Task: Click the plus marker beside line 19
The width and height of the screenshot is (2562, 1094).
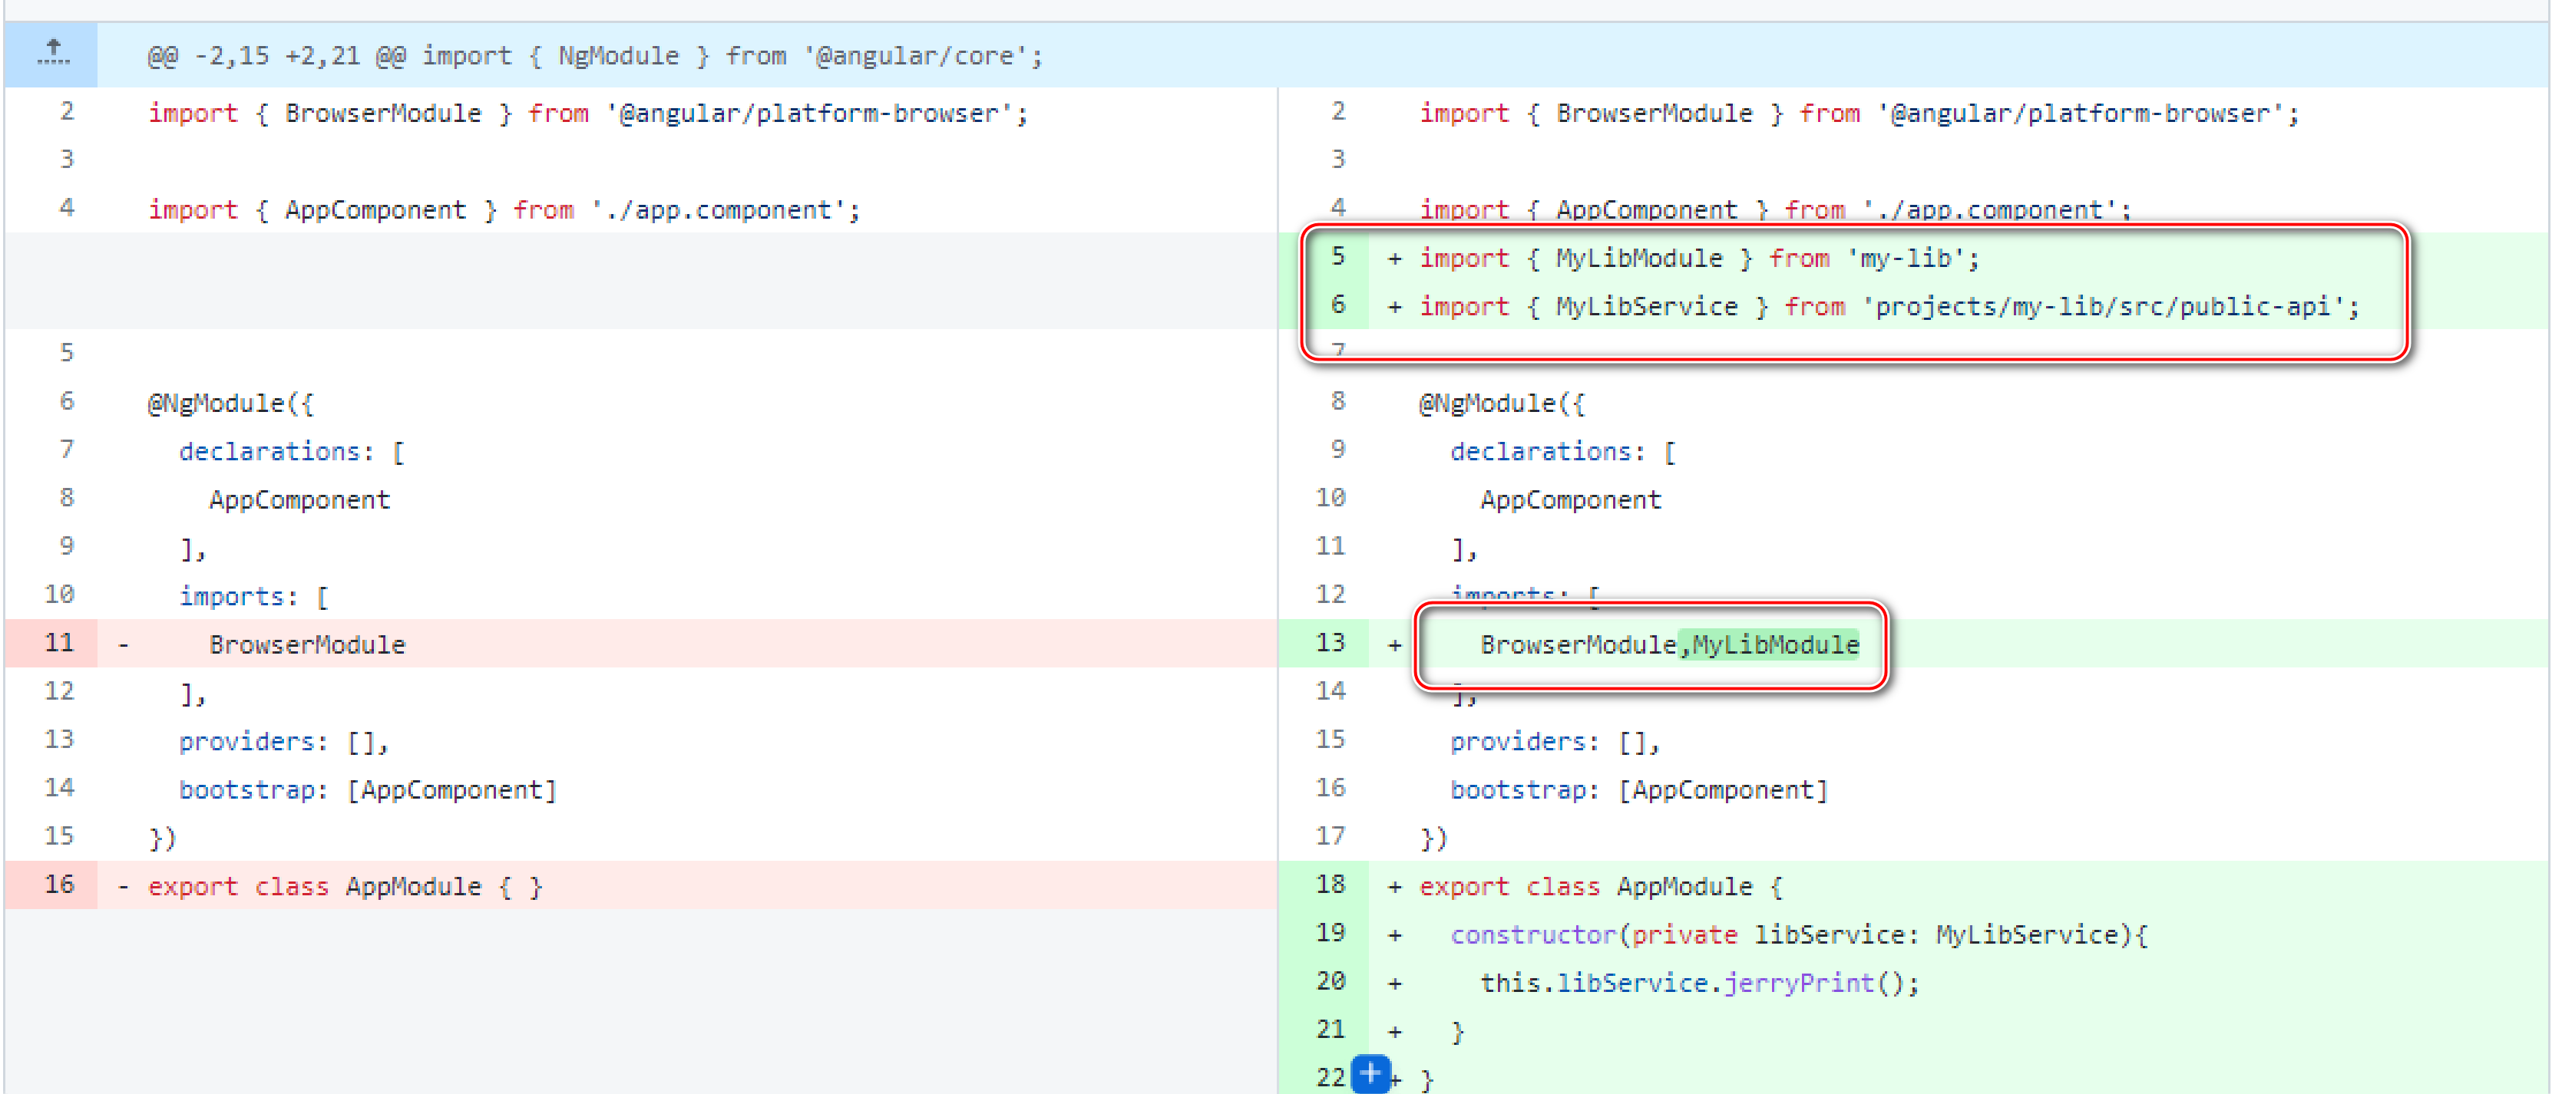Action: point(1394,935)
